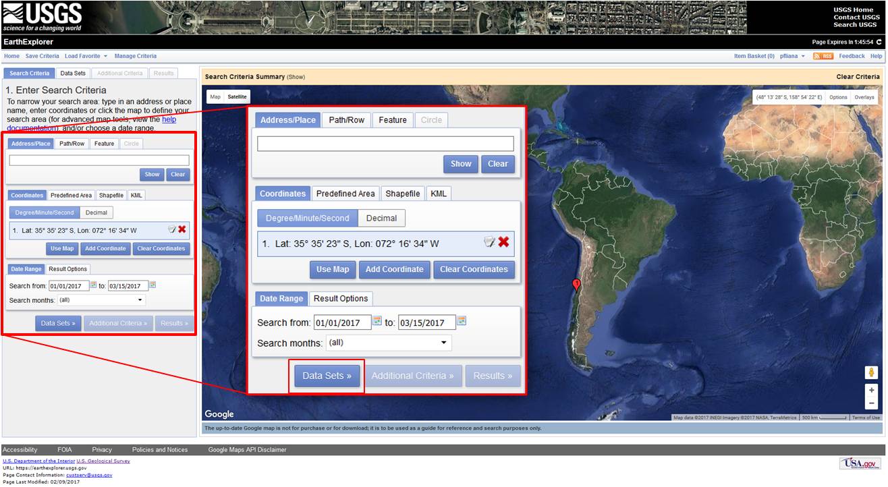The width and height of the screenshot is (888, 487).
Task: Click the refresh icon beside Page Expires timer
Action: point(879,42)
